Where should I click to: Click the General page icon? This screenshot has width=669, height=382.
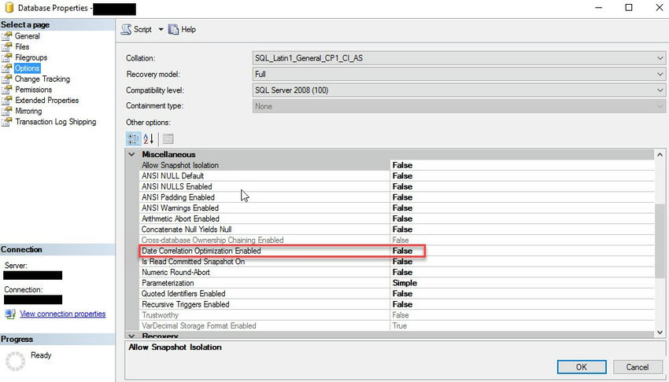pos(7,36)
